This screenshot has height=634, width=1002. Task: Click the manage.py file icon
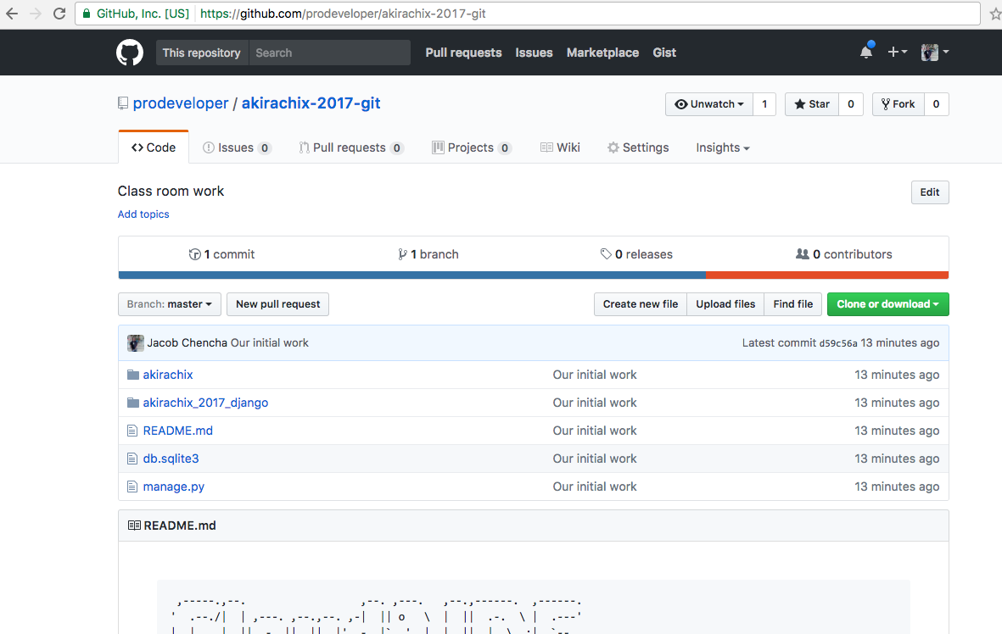pyautogui.click(x=132, y=487)
